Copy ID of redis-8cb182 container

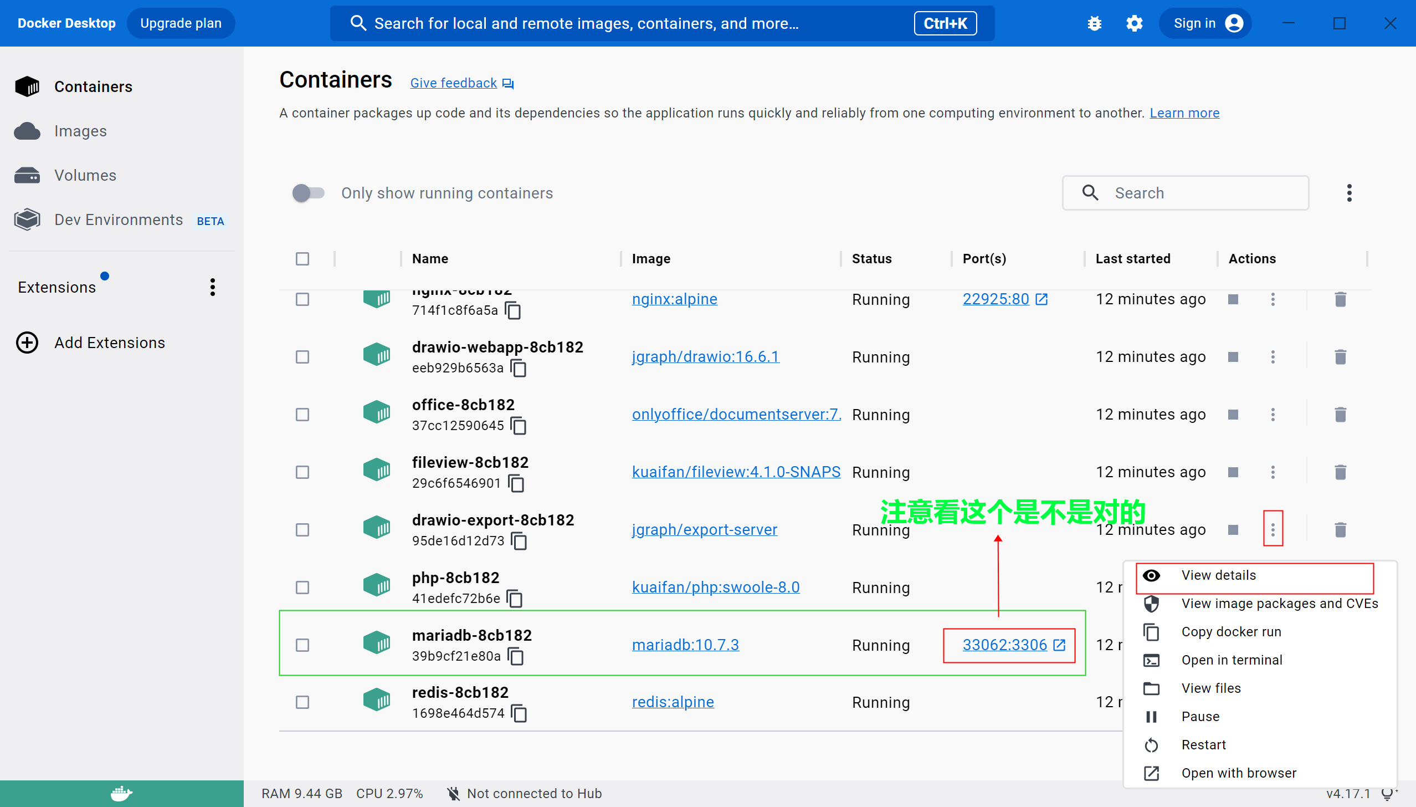pyautogui.click(x=519, y=714)
